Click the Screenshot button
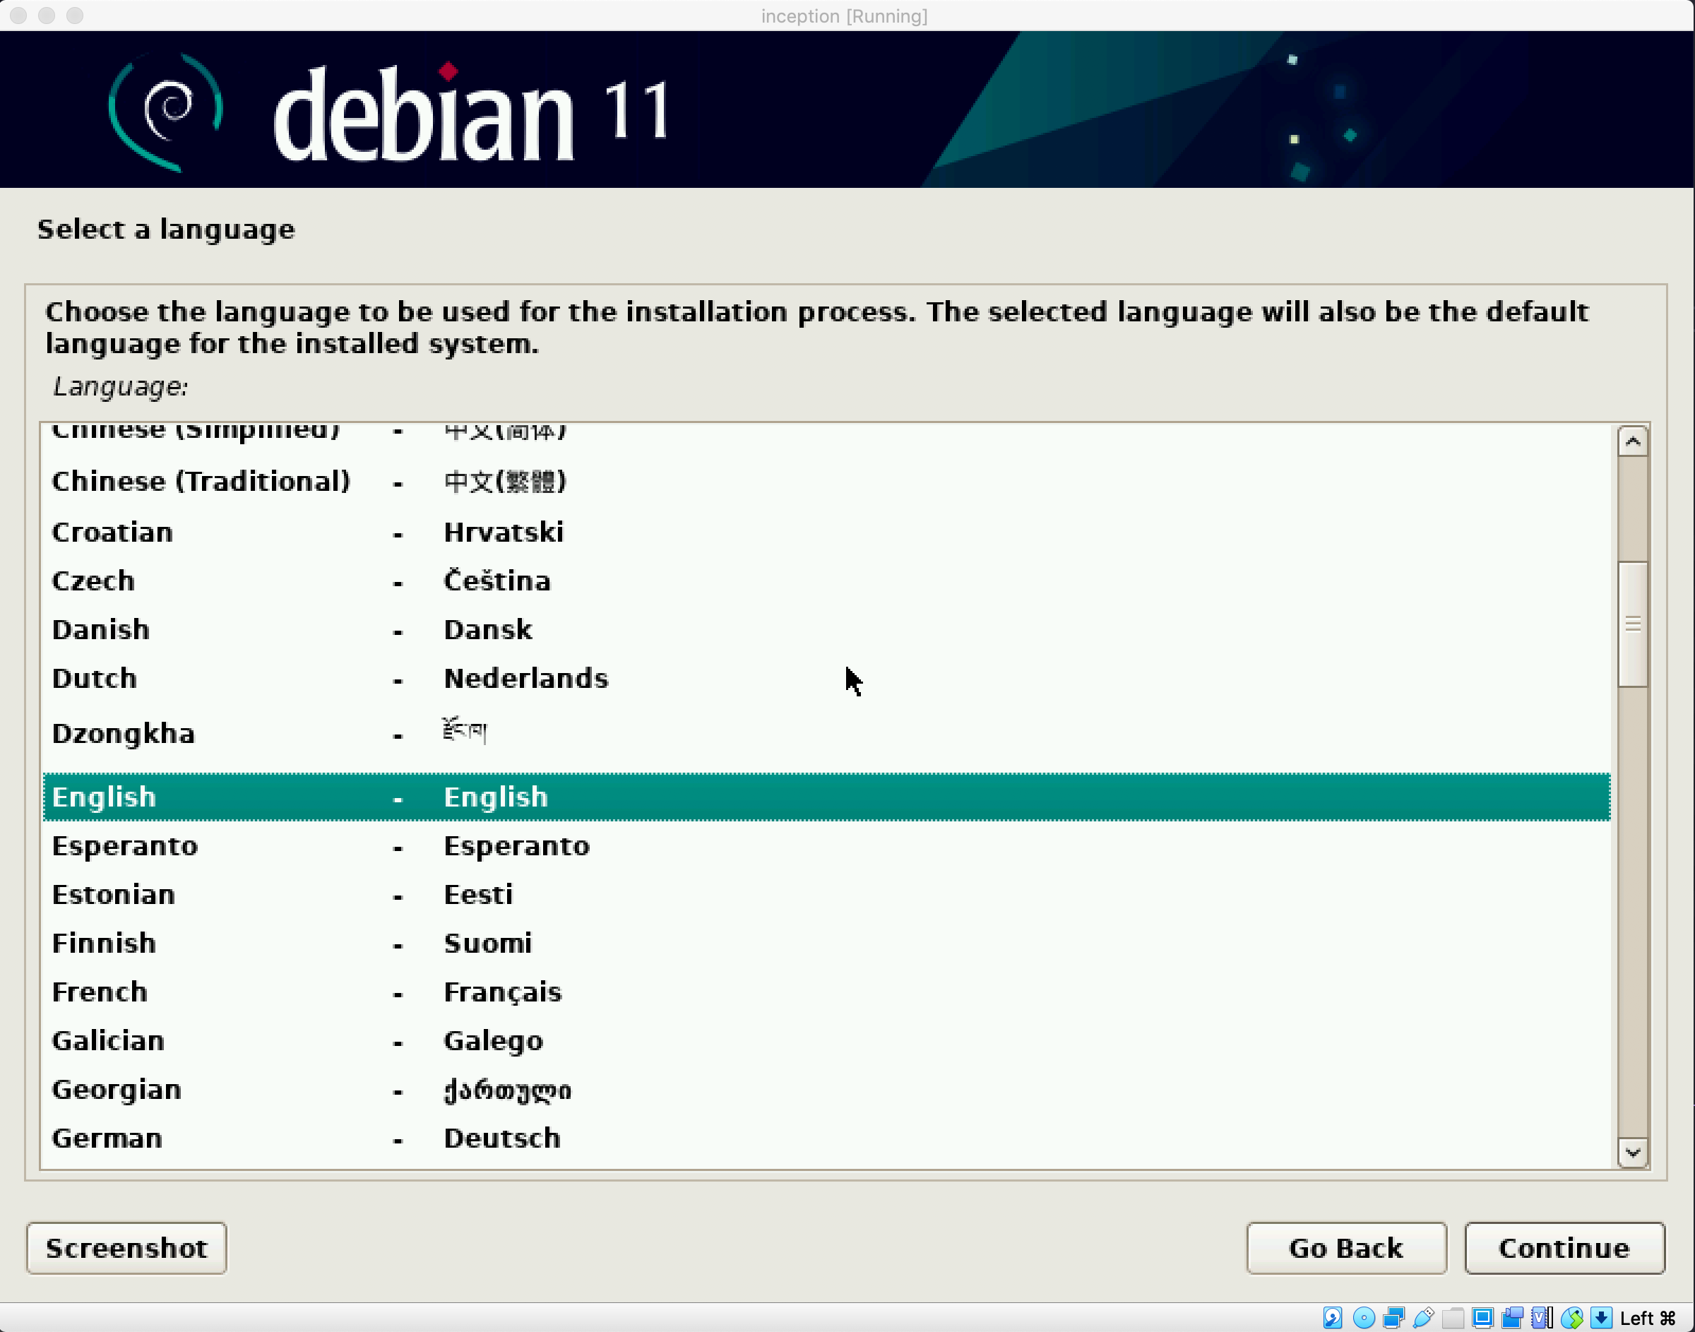This screenshot has width=1695, height=1332. [x=126, y=1248]
